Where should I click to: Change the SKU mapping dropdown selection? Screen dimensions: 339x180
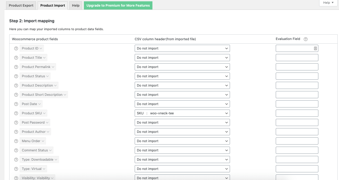(x=182, y=113)
